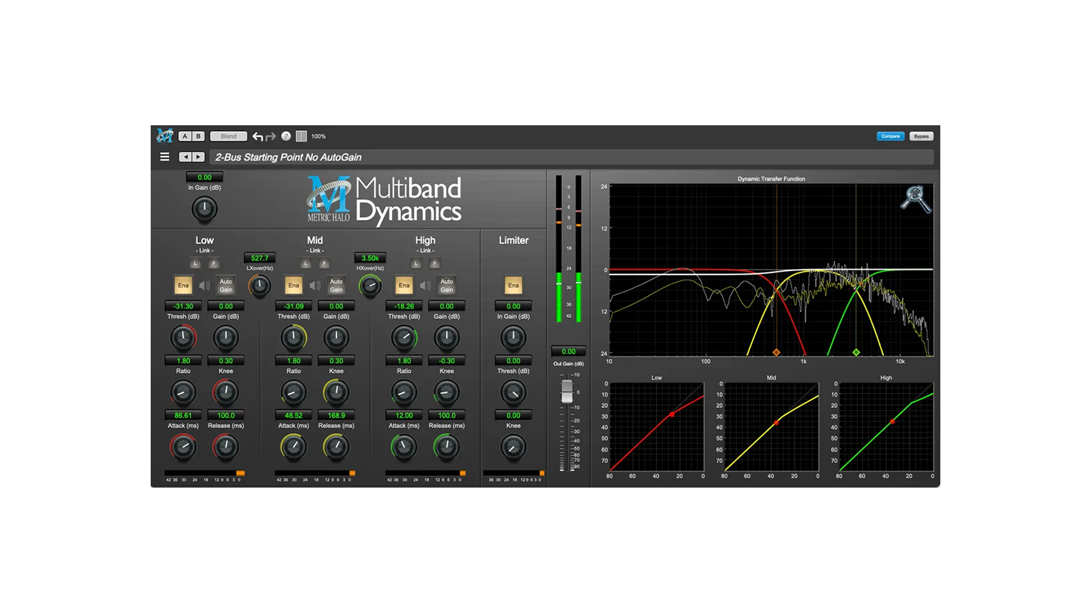
Task: Toggle the Limiter Ena button
Action: coord(513,285)
